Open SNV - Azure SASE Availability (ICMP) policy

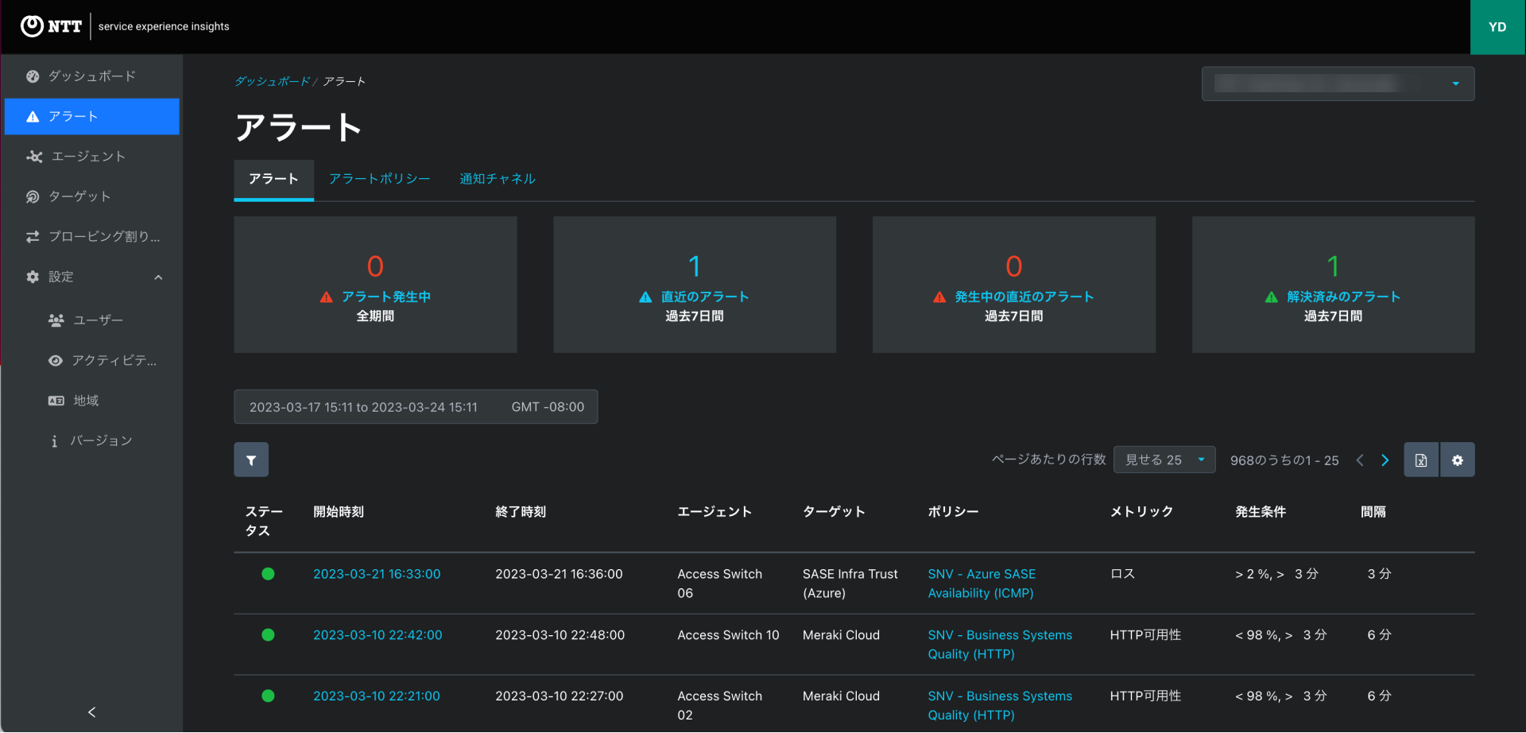982,584
